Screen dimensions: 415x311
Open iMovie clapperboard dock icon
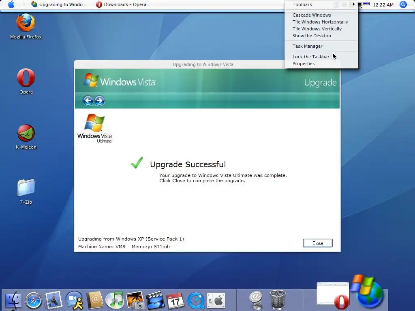[x=155, y=300]
